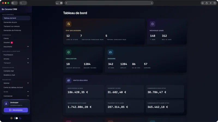Expand the Articles submenu chevron
The image size is (218, 122).
(28, 59)
